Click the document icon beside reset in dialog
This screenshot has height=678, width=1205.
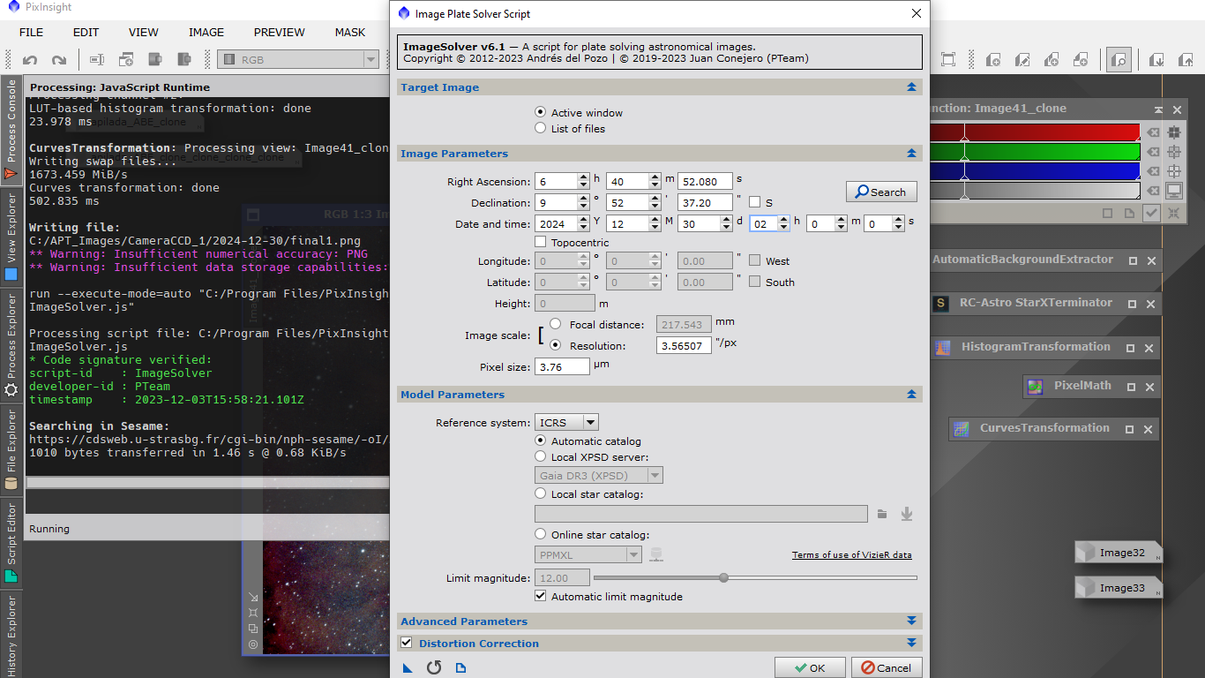click(460, 667)
